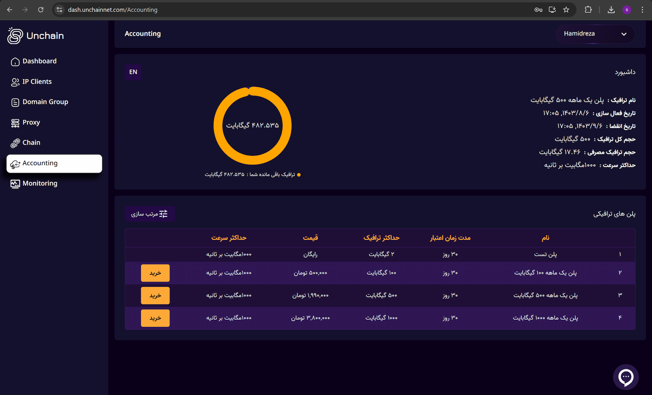The width and height of the screenshot is (652, 395).
Task: Toggle the remaining traffic legend dot
Action: pos(299,175)
